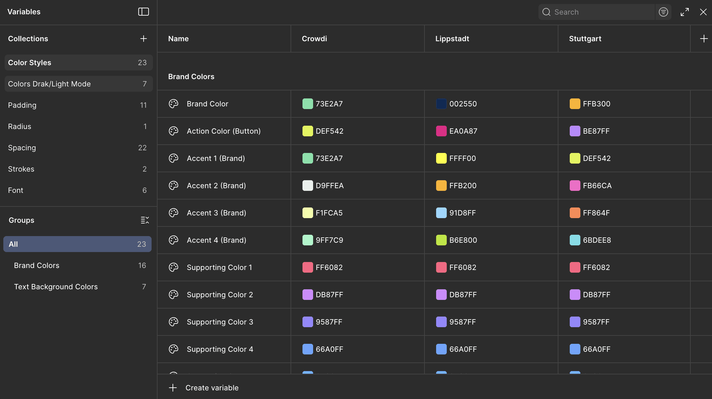Screen dimensions: 712x399
Task: Click the palette icon beside Accent 3 (Brand)
Action: coord(174,213)
